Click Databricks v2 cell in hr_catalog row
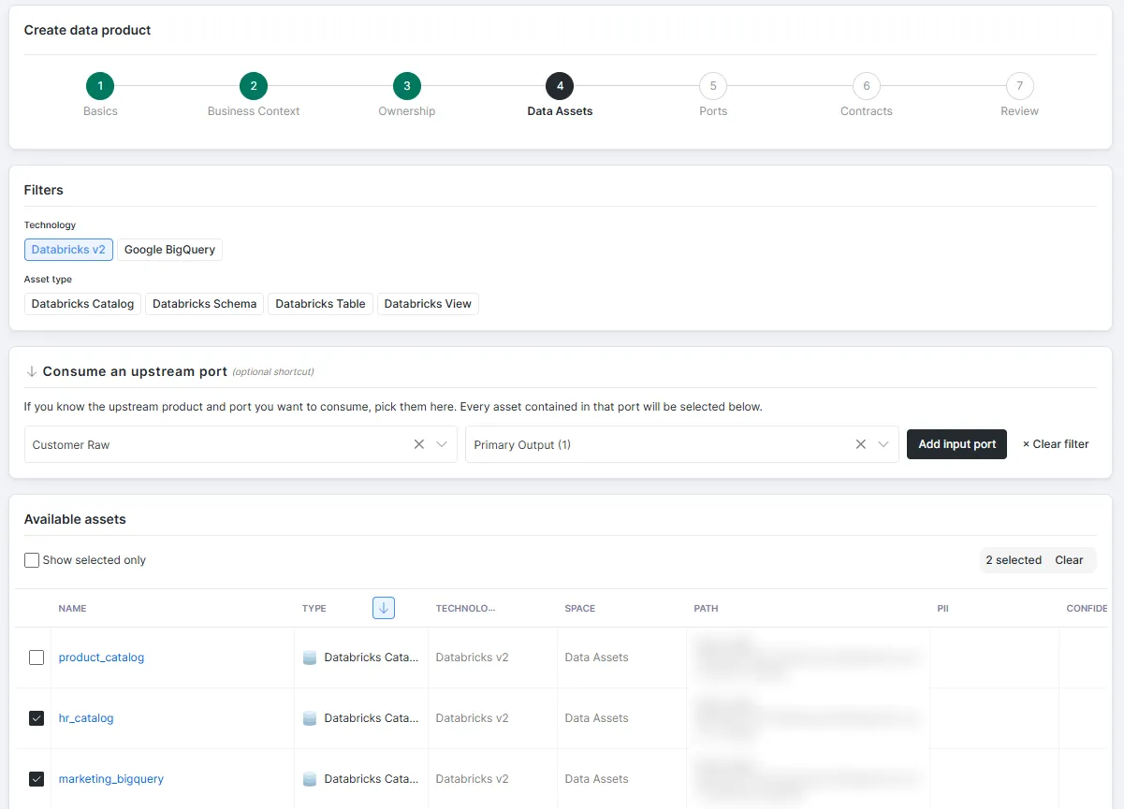 tap(472, 718)
